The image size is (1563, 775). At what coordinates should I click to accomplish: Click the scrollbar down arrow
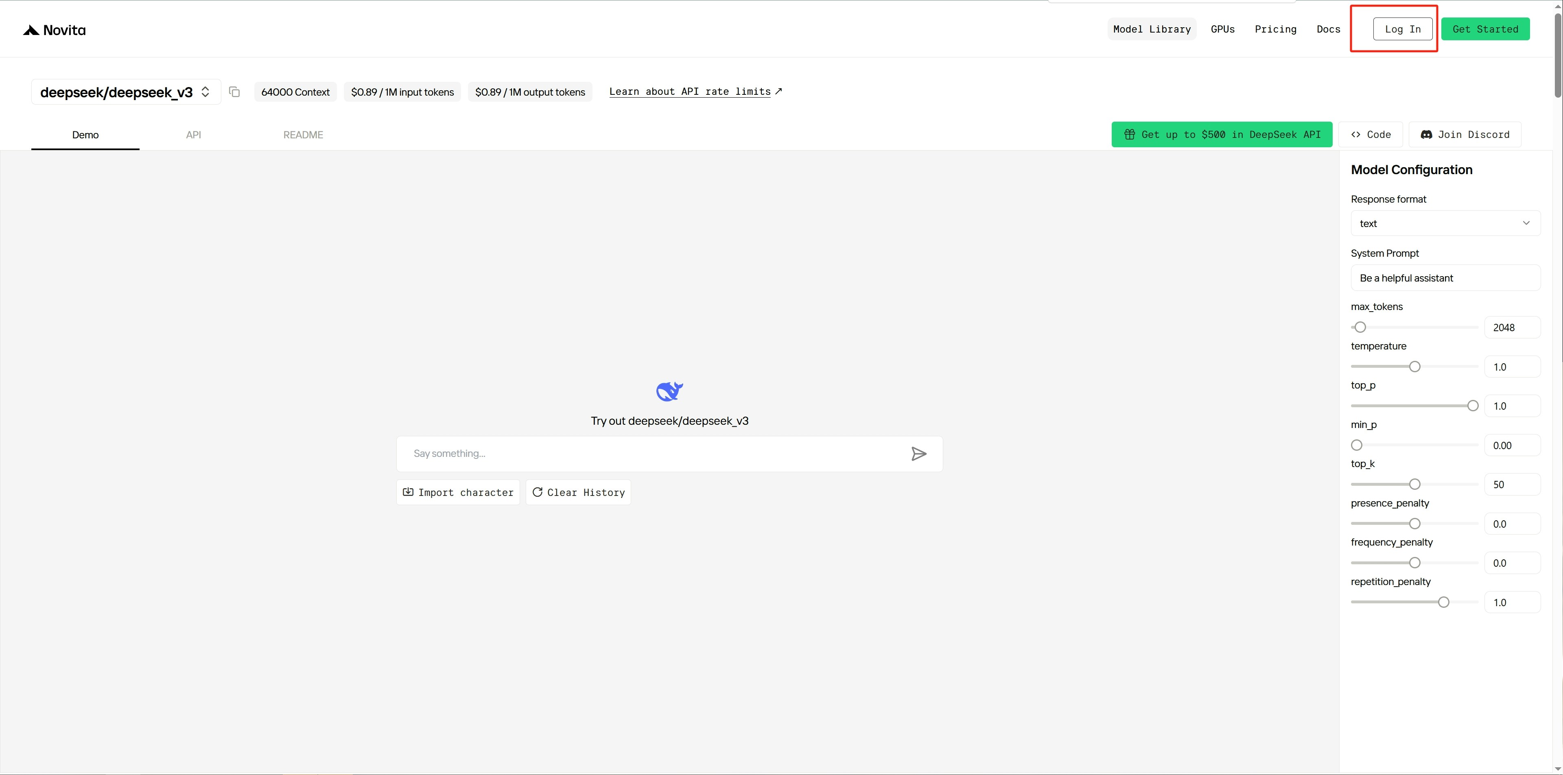(x=1558, y=769)
